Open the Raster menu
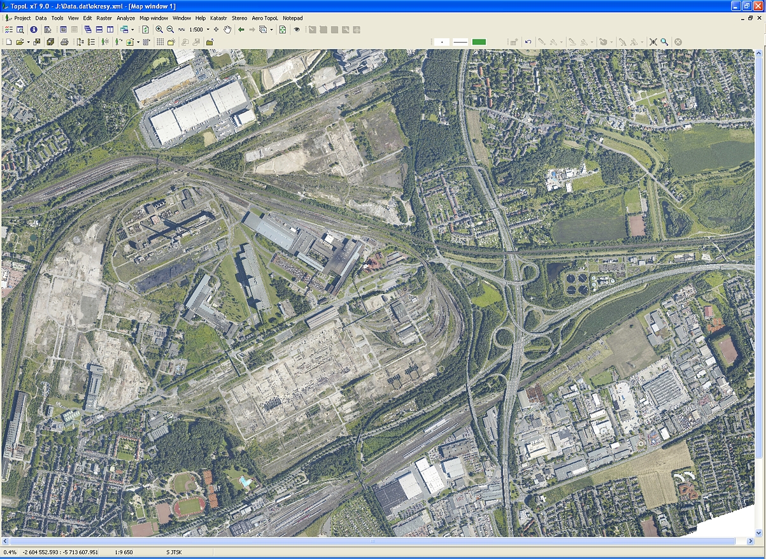This screenshot has width=766, height=559. (104, 18)
